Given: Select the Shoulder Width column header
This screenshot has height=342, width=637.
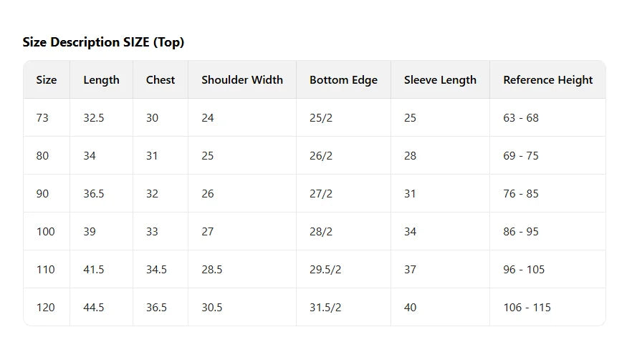Looking at the screenshot, I should tap(242, 80).
